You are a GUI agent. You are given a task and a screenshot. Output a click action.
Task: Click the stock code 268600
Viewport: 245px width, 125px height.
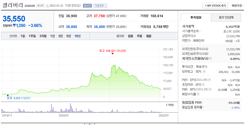coord(30,6)
